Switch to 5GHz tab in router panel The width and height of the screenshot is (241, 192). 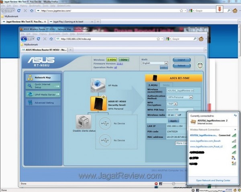166,85
